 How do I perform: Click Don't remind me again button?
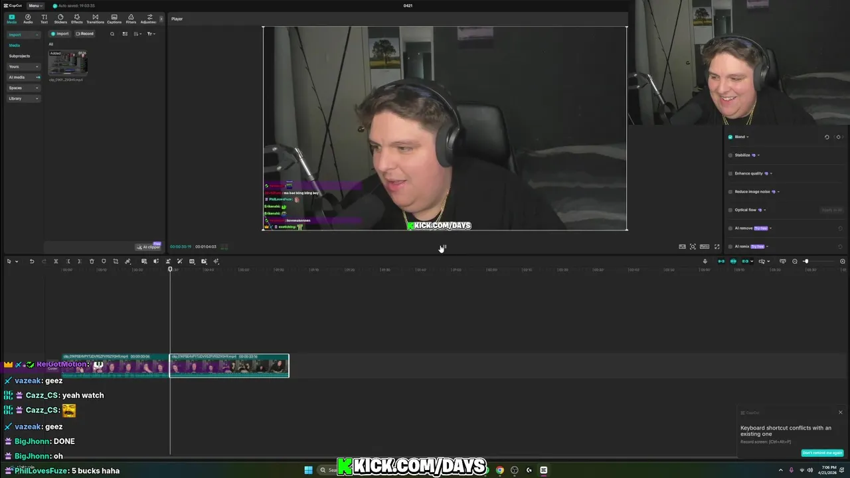(x=822, y=453)
